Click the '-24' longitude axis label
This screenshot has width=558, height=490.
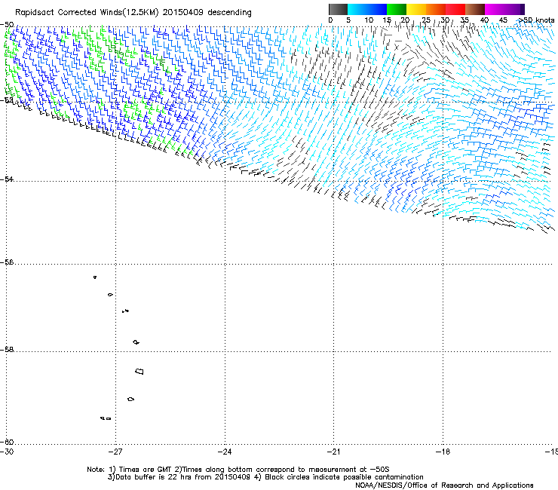point(225,452)
